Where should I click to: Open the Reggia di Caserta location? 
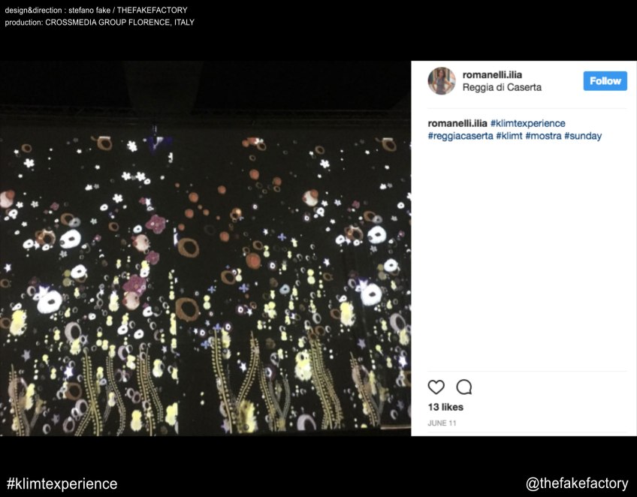tap(502, 88)
